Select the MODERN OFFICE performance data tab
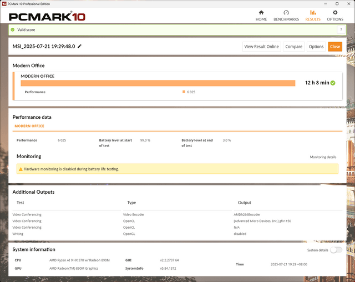Image resolution: width=355 pixels, height=282 pixels. pyautogui.click(x=29, y=126)
